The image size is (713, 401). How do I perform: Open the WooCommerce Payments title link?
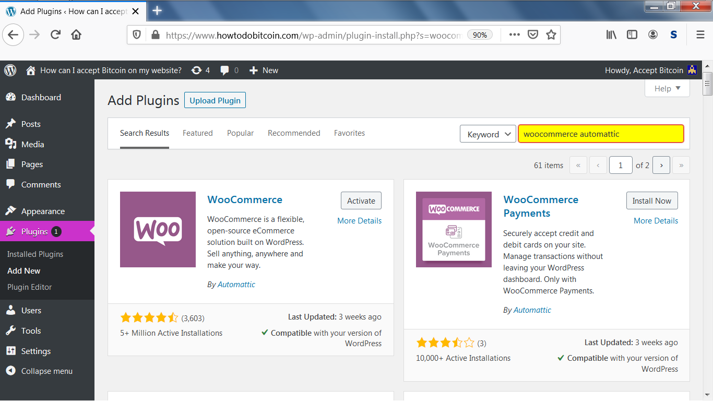tap(541, 206)
